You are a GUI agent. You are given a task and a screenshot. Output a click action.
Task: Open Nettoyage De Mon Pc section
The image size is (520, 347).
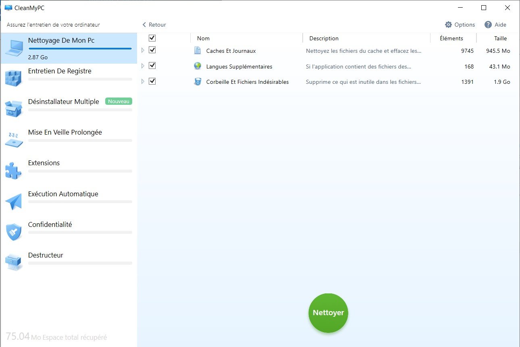pos(69,48)
